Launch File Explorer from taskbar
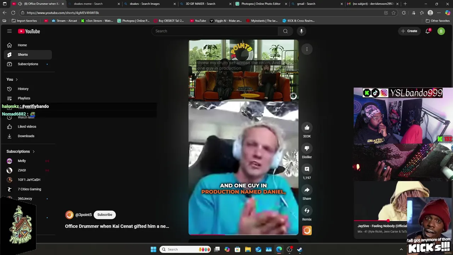 coord(248,249)
